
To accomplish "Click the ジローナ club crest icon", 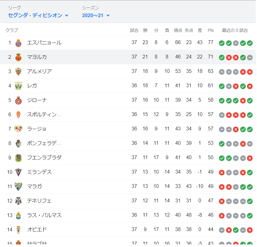I will click(18, 100).
